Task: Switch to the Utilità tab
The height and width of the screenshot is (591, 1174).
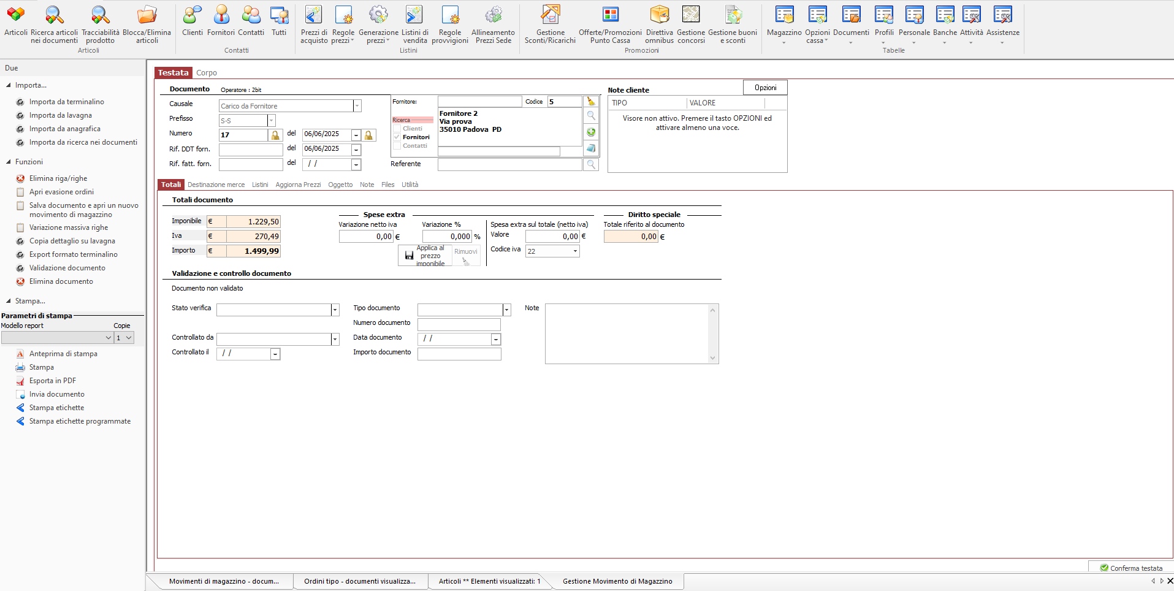Action: pos(410,185)
